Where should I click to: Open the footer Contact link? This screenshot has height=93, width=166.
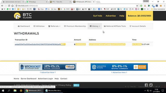coord(64,79)
